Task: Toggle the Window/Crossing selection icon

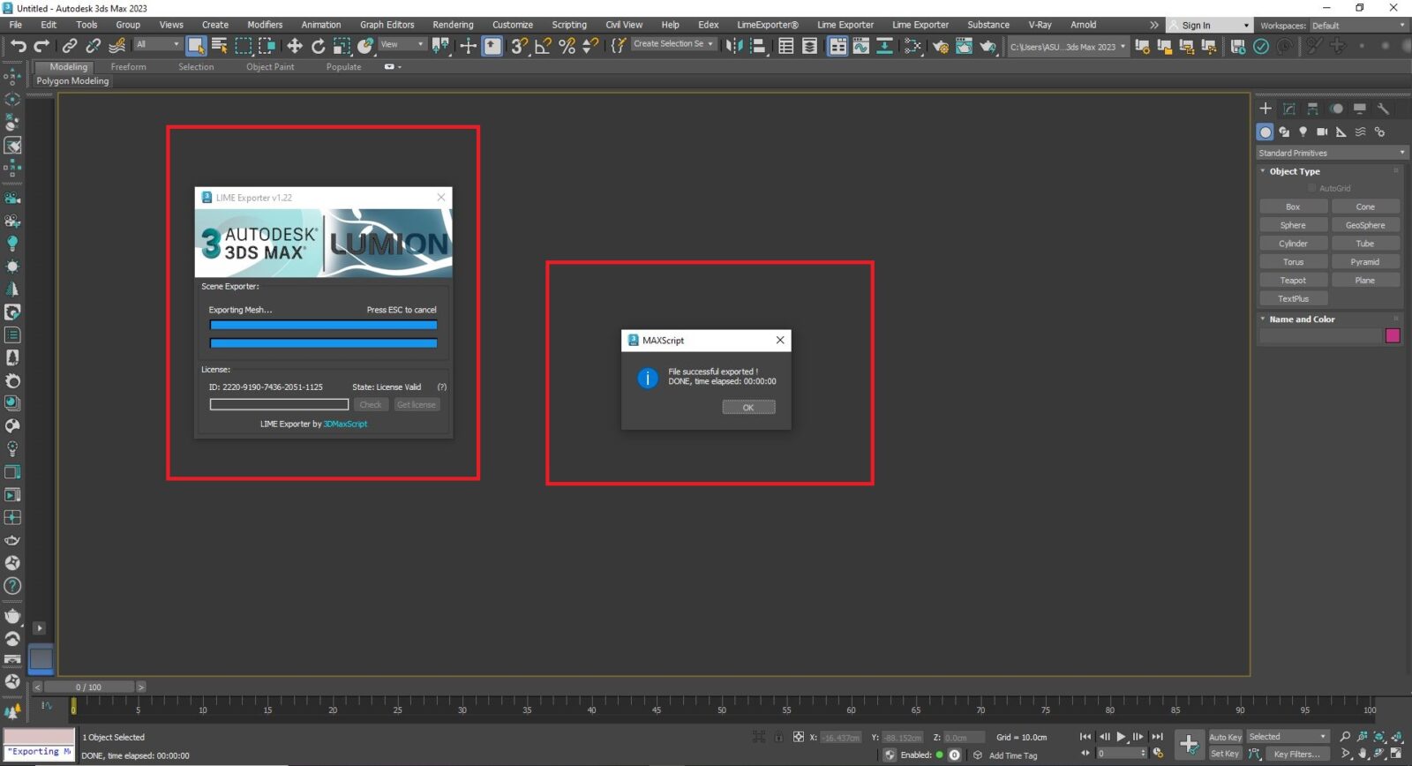Action: 267,46
